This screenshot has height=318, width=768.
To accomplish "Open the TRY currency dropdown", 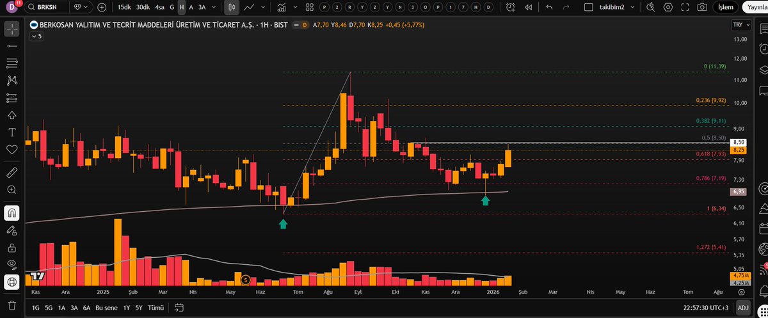I will 740,25.
